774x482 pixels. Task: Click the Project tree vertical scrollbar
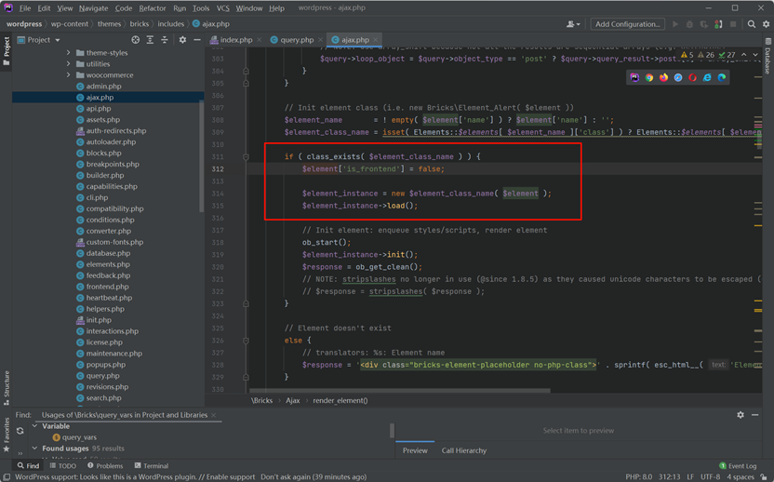201,156
